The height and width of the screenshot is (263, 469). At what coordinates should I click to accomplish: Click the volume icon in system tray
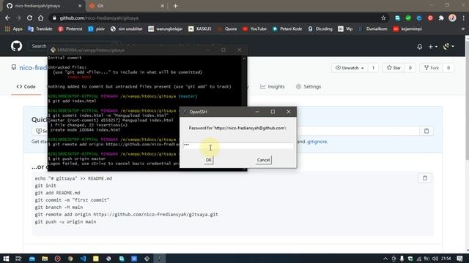(x=435, y=259)
